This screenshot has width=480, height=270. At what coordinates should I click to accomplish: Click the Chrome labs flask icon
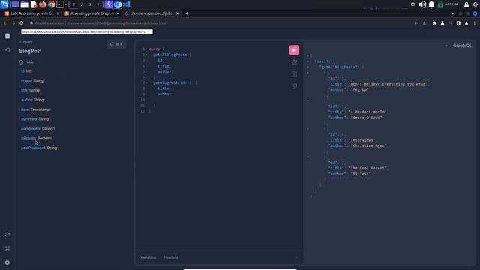point(442,23)
